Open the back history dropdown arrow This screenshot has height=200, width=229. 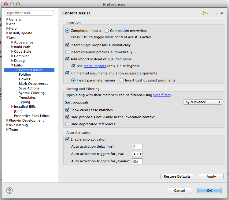click(x=208, y=13)
